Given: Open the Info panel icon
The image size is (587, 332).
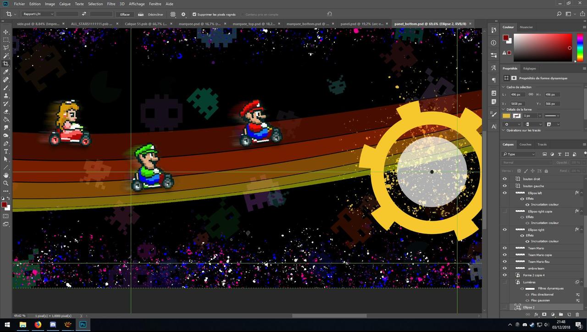Looking at the screenshot, I should pos(493,43).
